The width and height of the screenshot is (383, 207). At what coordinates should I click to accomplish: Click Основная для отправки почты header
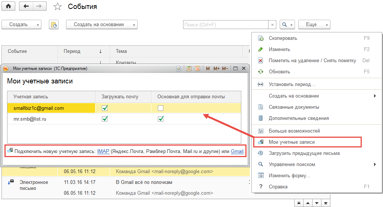[x=196, y=97]
